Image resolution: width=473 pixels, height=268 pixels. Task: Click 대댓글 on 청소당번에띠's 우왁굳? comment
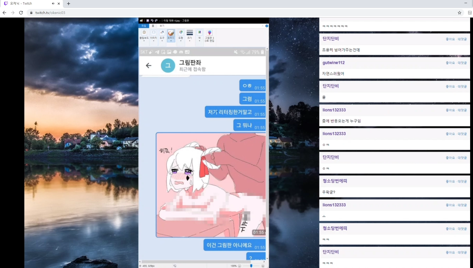click(x=462, y=181)
